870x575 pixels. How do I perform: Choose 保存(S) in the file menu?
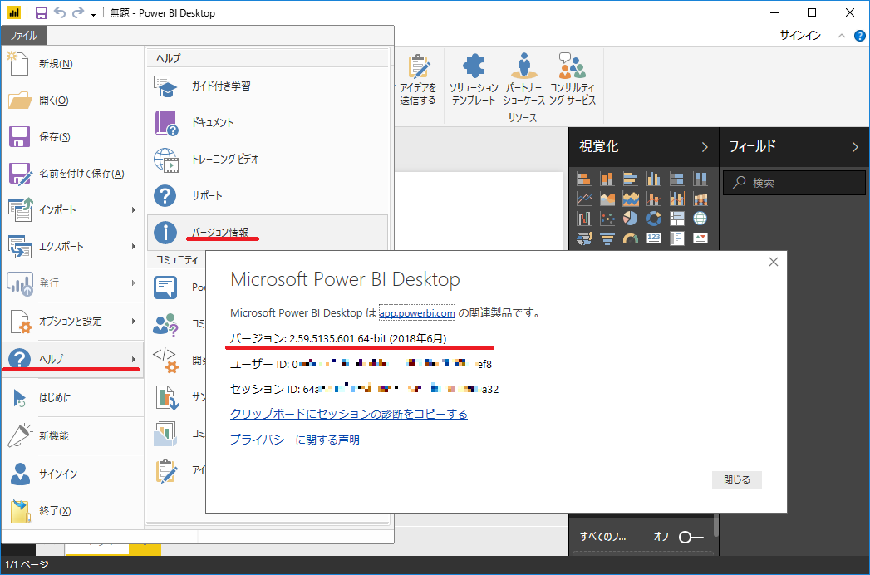[x=72, y=137]
